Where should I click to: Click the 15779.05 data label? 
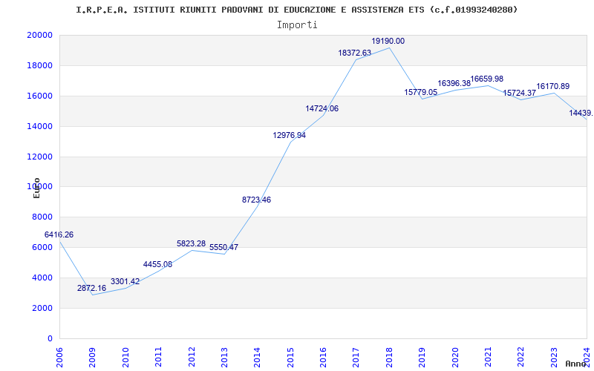click(421, 92)
